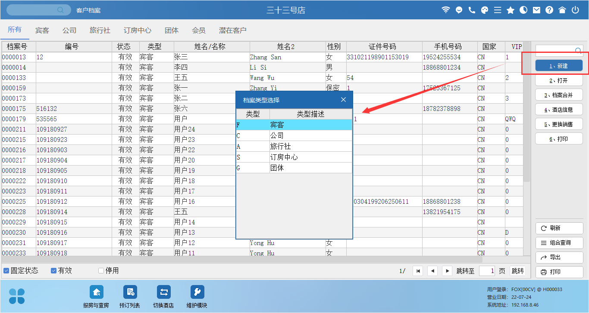Image resolution: width=589 pixels, height=313 pixels.
Task: Toggle the 有效 checkbox
Action: point(54,271)
